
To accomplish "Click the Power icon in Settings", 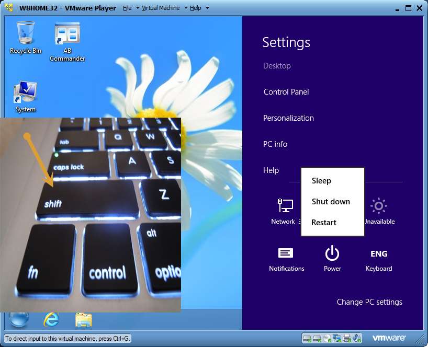I will pyautogui.click(x=332, y=255).
